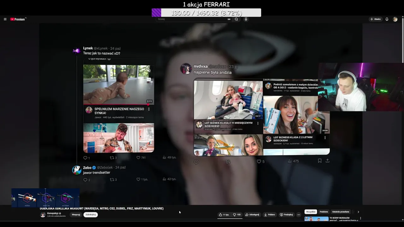
Task: Click Zebo's avatar in the tweet
Action: (77, 170)
